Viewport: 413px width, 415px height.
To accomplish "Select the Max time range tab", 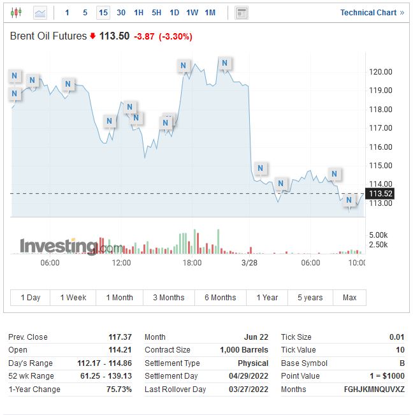I will click(x=349, y=298).
